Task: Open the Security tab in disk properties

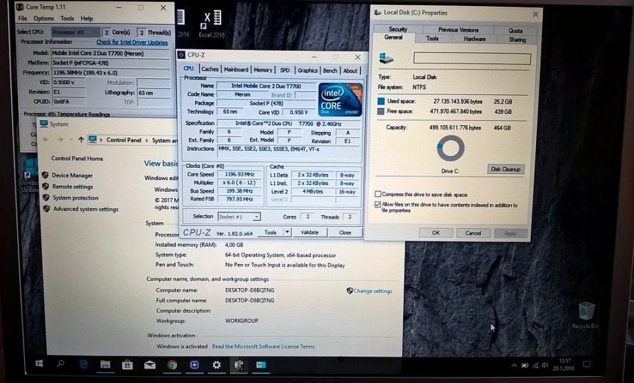Action: click(398, 29)
